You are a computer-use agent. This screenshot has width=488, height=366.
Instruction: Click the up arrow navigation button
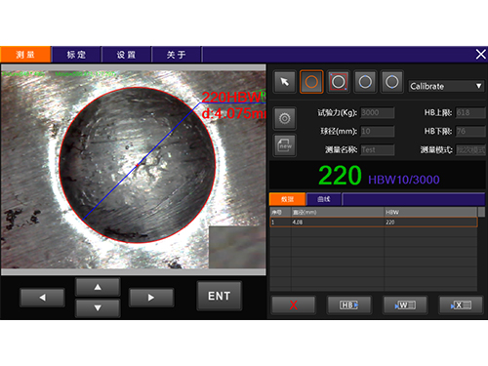pyautogui.click(x=98, y=287)
